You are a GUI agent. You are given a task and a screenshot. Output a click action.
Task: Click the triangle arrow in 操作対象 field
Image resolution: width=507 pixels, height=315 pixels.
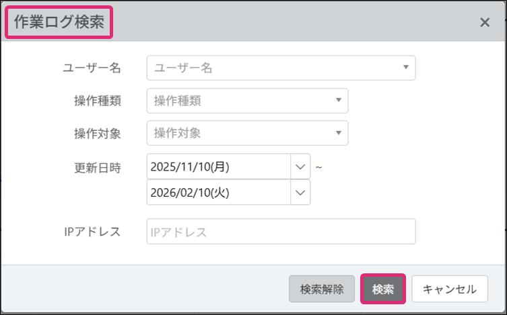point(338,133)
